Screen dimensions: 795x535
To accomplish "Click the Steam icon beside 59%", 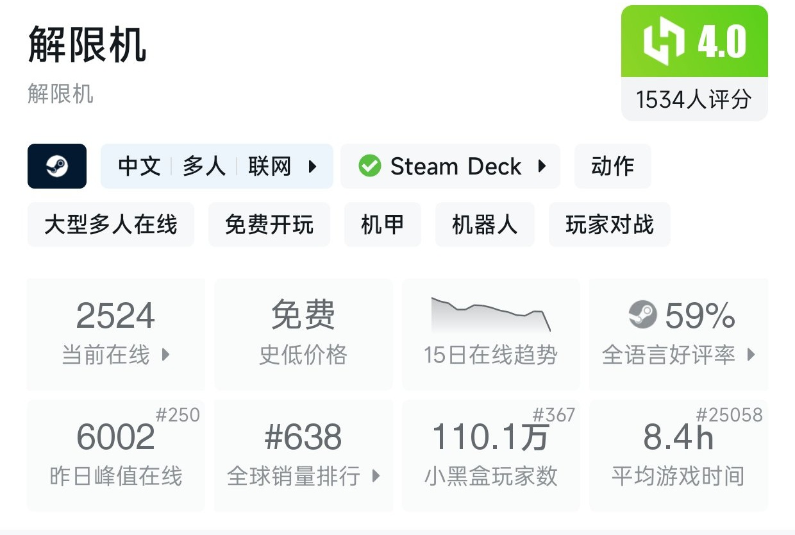I will [x=642, y=315].
